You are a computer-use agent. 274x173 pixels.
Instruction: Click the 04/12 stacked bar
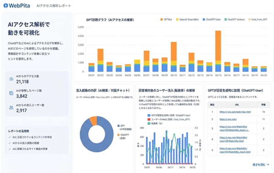192,62
